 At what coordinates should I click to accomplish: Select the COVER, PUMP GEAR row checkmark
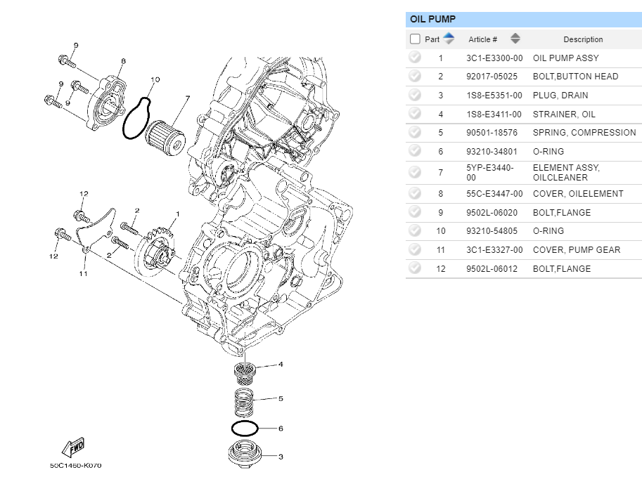point(415,249)
